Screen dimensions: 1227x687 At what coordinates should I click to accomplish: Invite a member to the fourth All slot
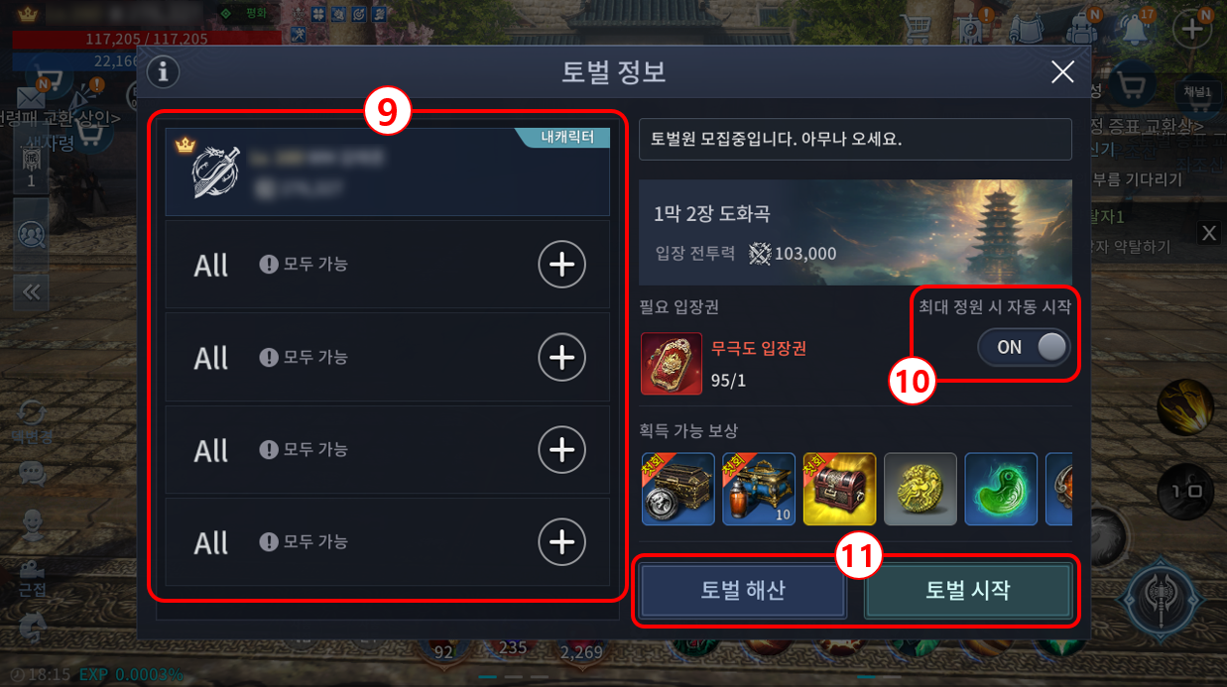click(561, 542)
